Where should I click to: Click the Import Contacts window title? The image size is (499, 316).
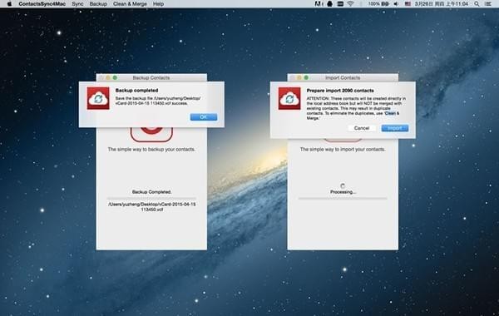[x=343, y=77]
